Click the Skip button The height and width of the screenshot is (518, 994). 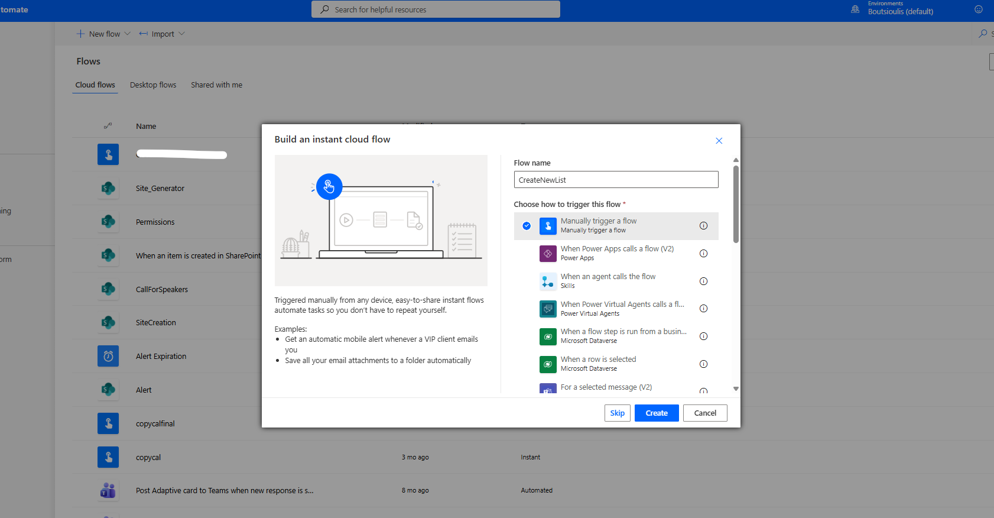coord(617,413)
